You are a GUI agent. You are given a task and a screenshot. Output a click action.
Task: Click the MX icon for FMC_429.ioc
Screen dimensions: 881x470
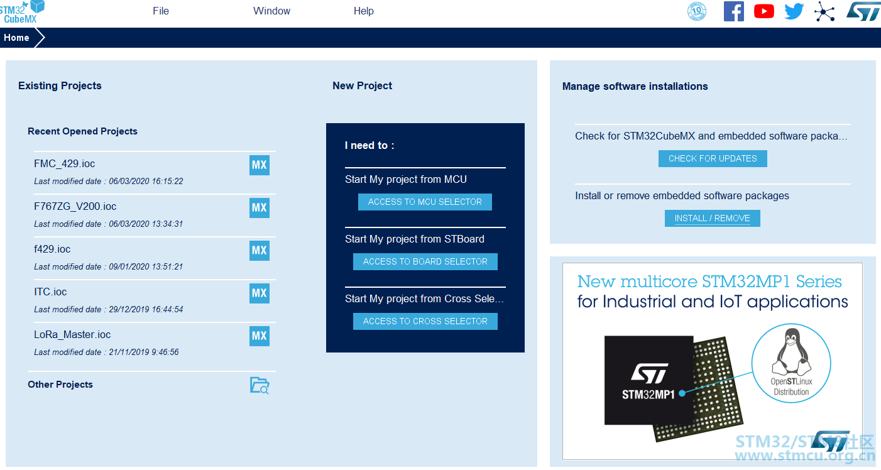(260, 165)
